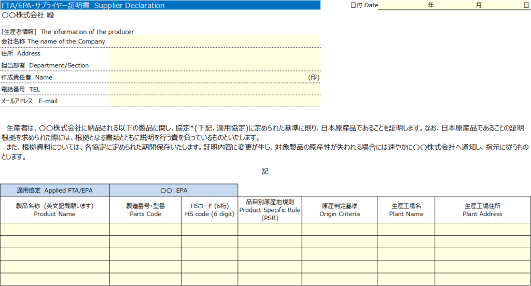Click the Company name input field

(x=215, y=41)
